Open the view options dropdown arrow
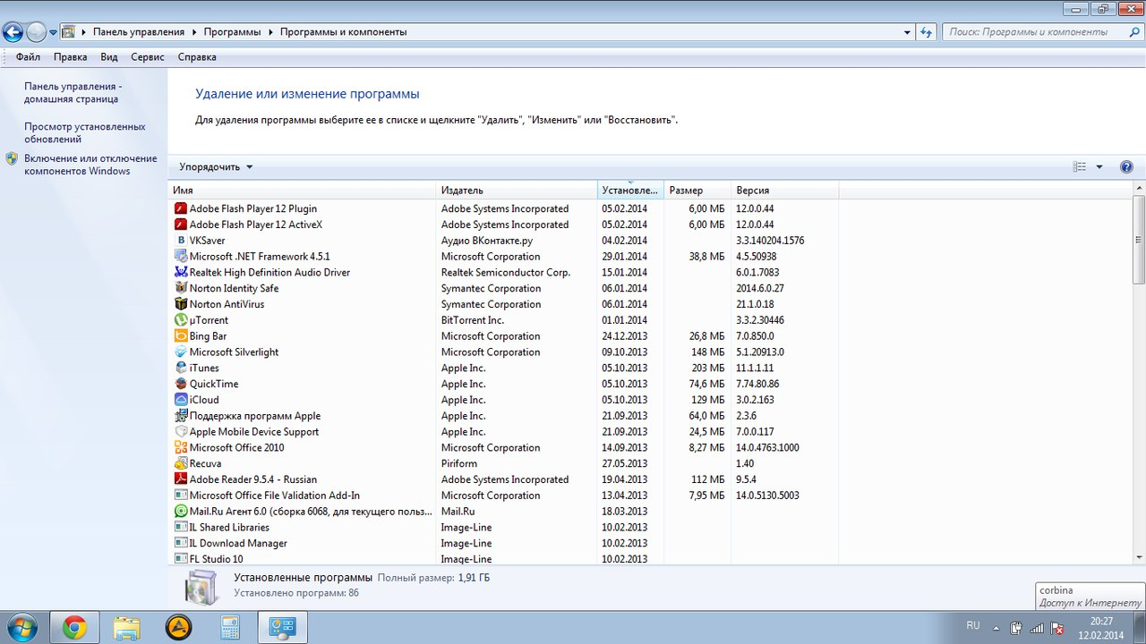Viewport: 1146px width, 644px height. pyautogui.click(x=1099, y=167)
